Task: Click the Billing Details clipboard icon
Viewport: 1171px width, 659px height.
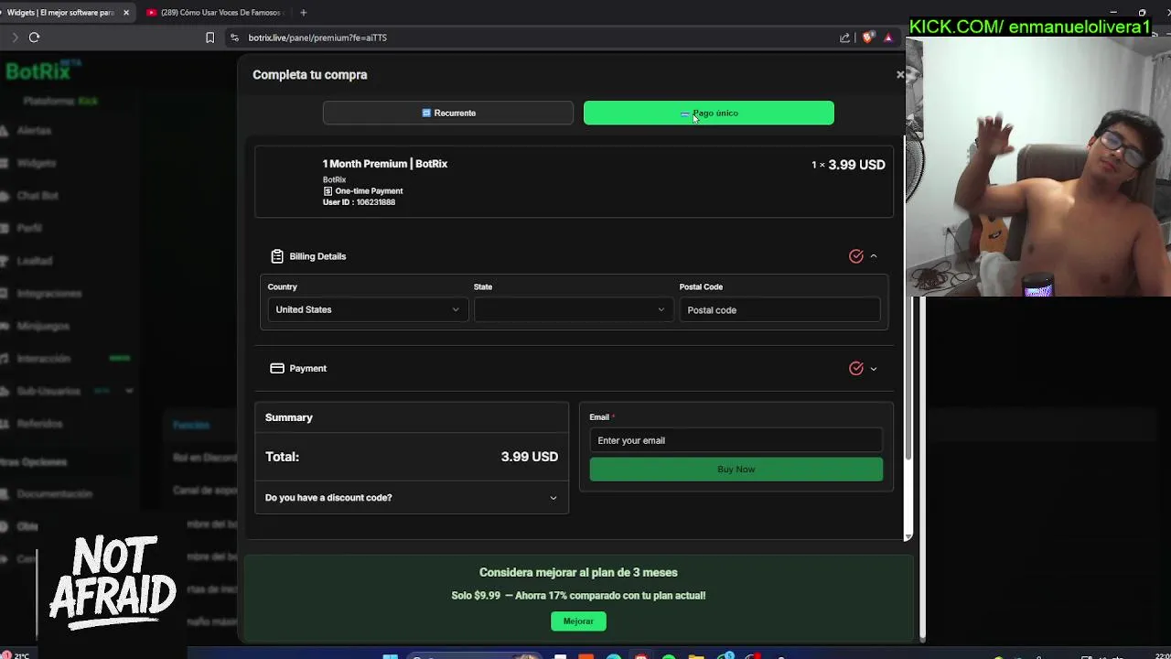Action: (x=277, y=256)
